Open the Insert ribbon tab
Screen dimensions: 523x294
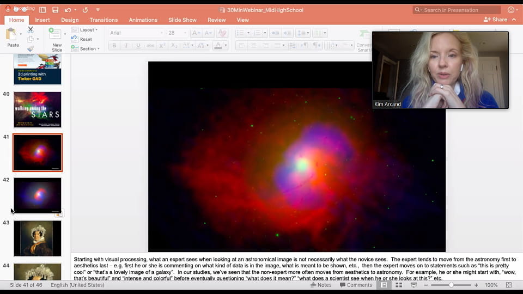[42, 20]
